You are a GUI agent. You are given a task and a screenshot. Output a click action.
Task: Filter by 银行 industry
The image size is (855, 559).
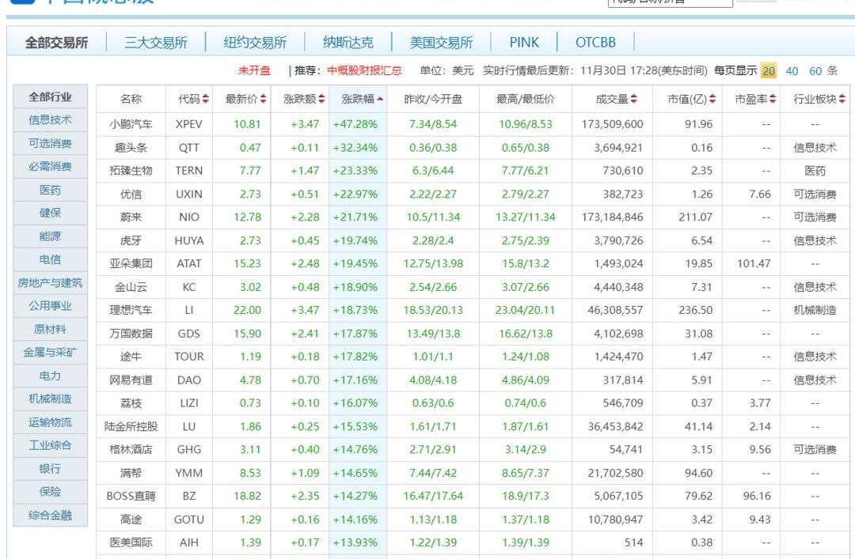click(50, 469)
